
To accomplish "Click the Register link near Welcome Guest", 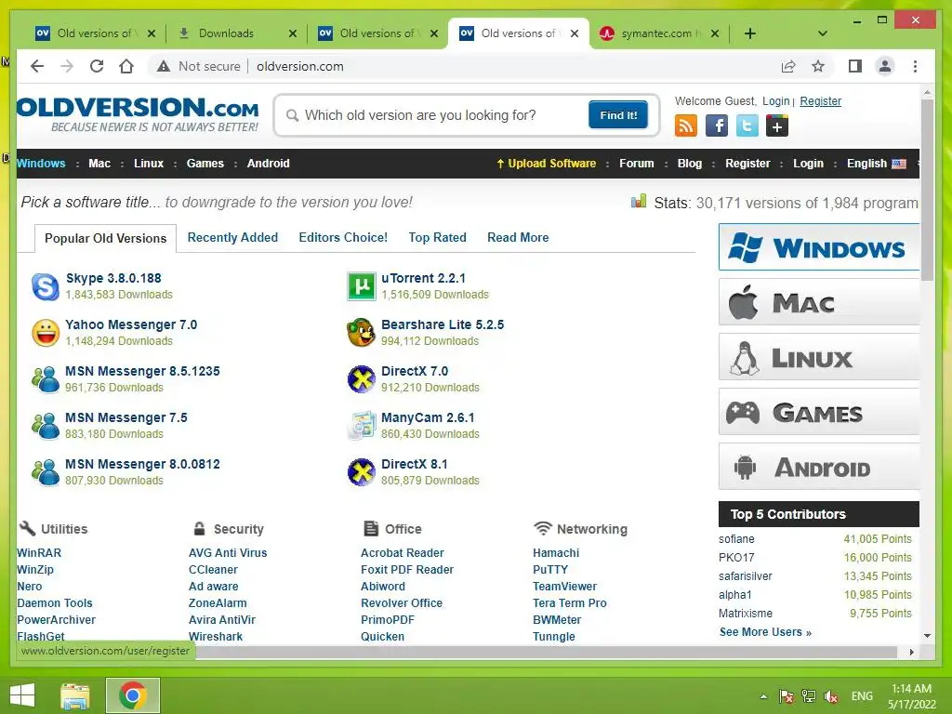I will click(820, 101).
